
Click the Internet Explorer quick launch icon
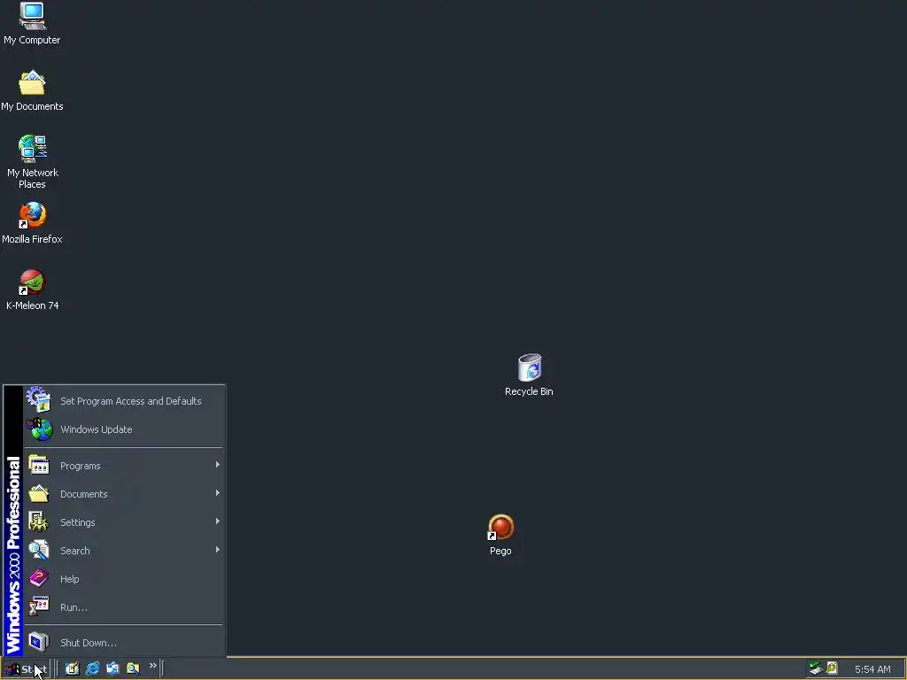coord(92,668)
